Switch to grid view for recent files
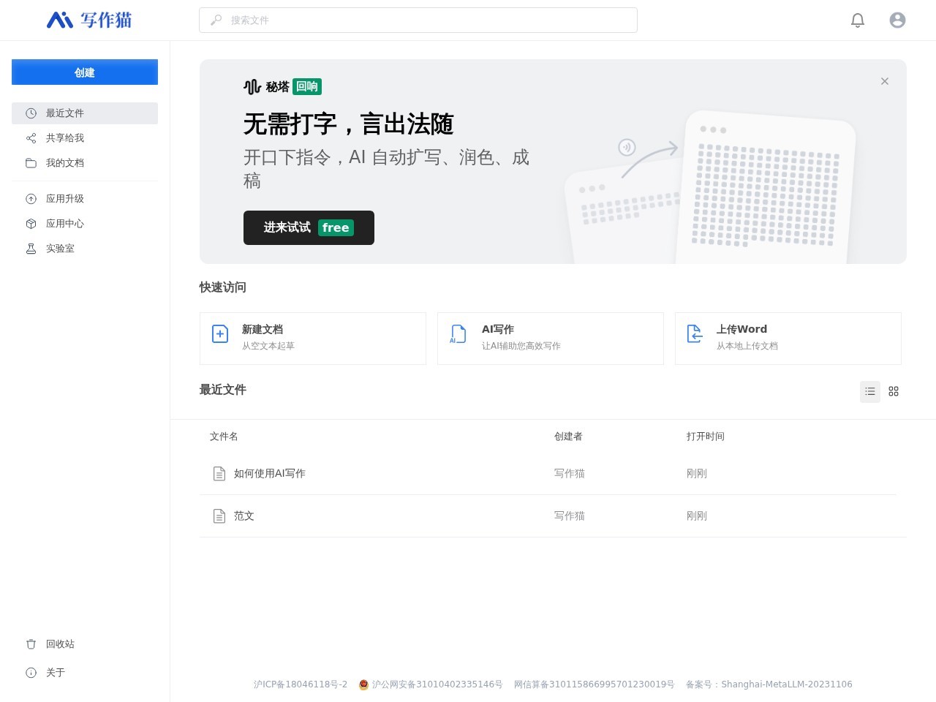 (x=894, y=391)
